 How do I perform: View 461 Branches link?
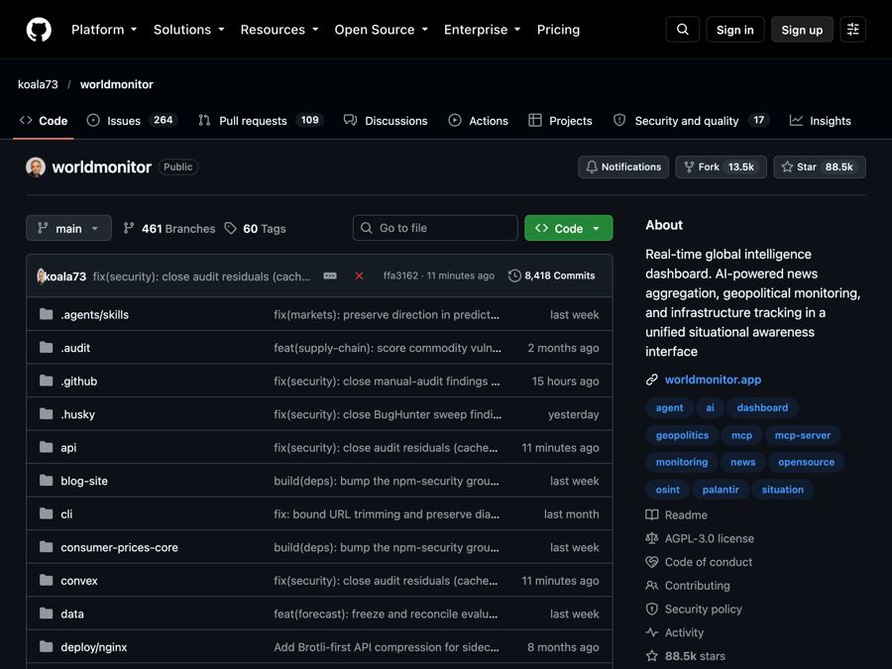169,229
